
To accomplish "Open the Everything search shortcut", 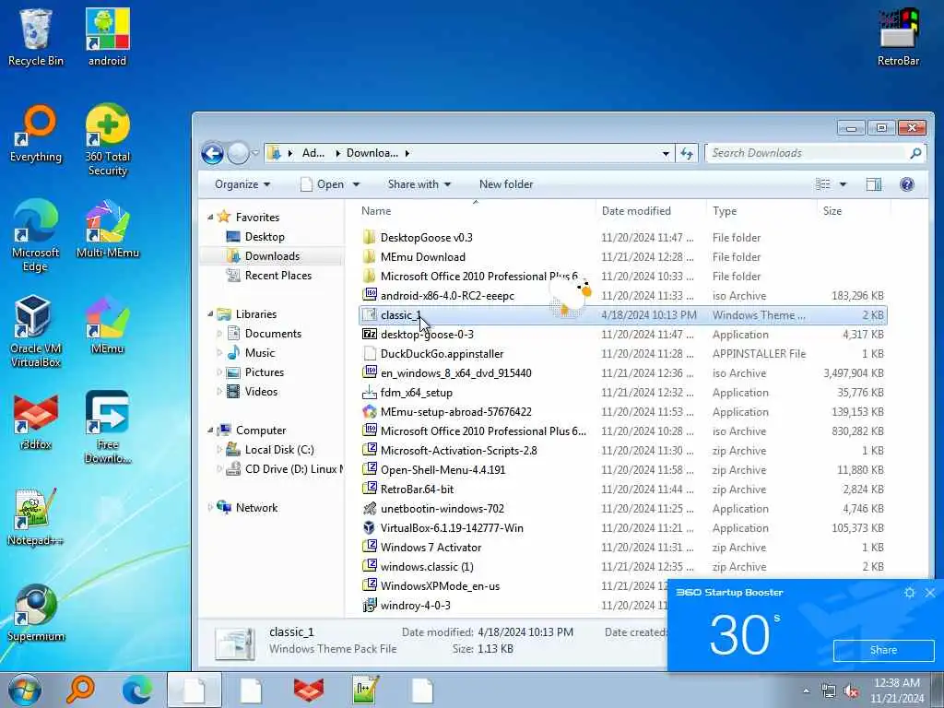I will tap(36, 134).
